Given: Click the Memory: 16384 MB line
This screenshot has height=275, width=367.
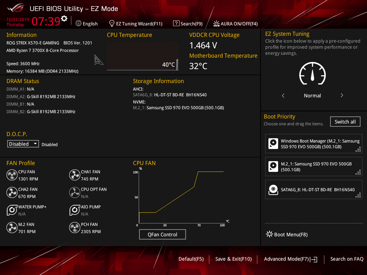Looking at the screenshot, I should (42, 71).
